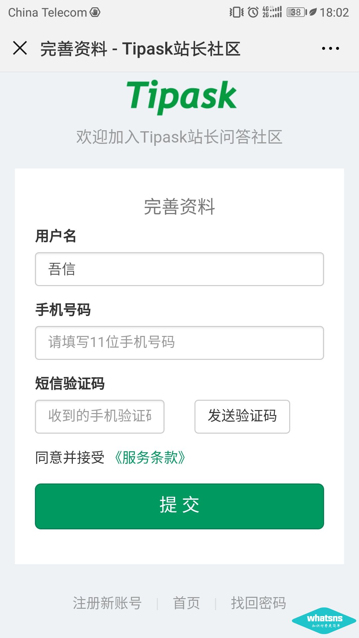Open the 首页 home page link
Viewport: 359px width, 638px height.
(186, 603)
